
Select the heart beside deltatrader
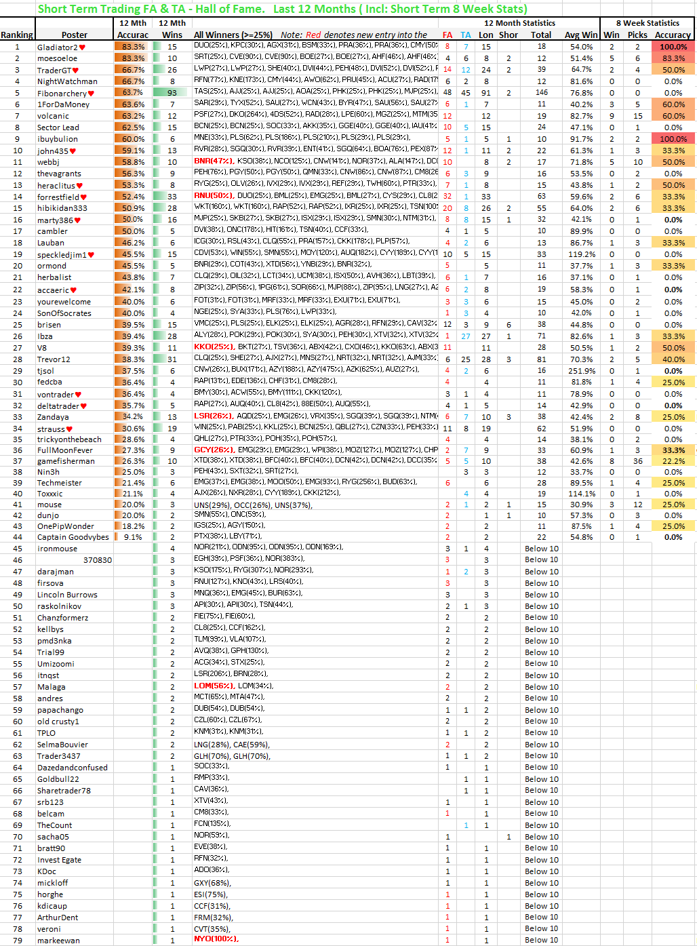pyautogui.click(x=83, y=406)
